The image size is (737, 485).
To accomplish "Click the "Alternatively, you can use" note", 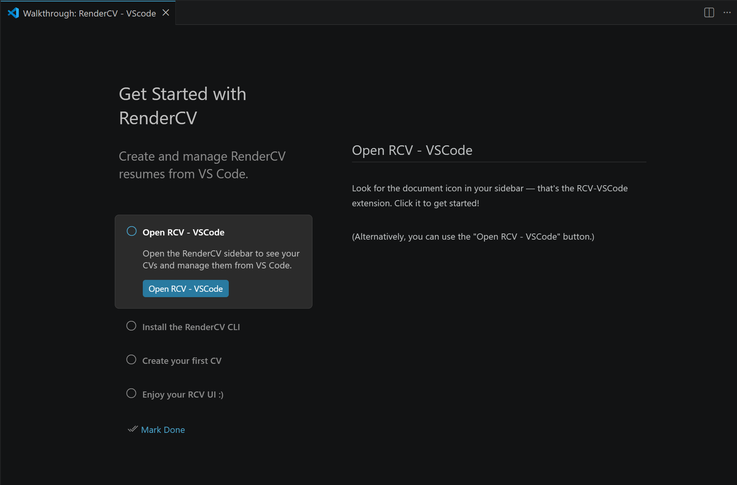I will (x=473, y=237).
